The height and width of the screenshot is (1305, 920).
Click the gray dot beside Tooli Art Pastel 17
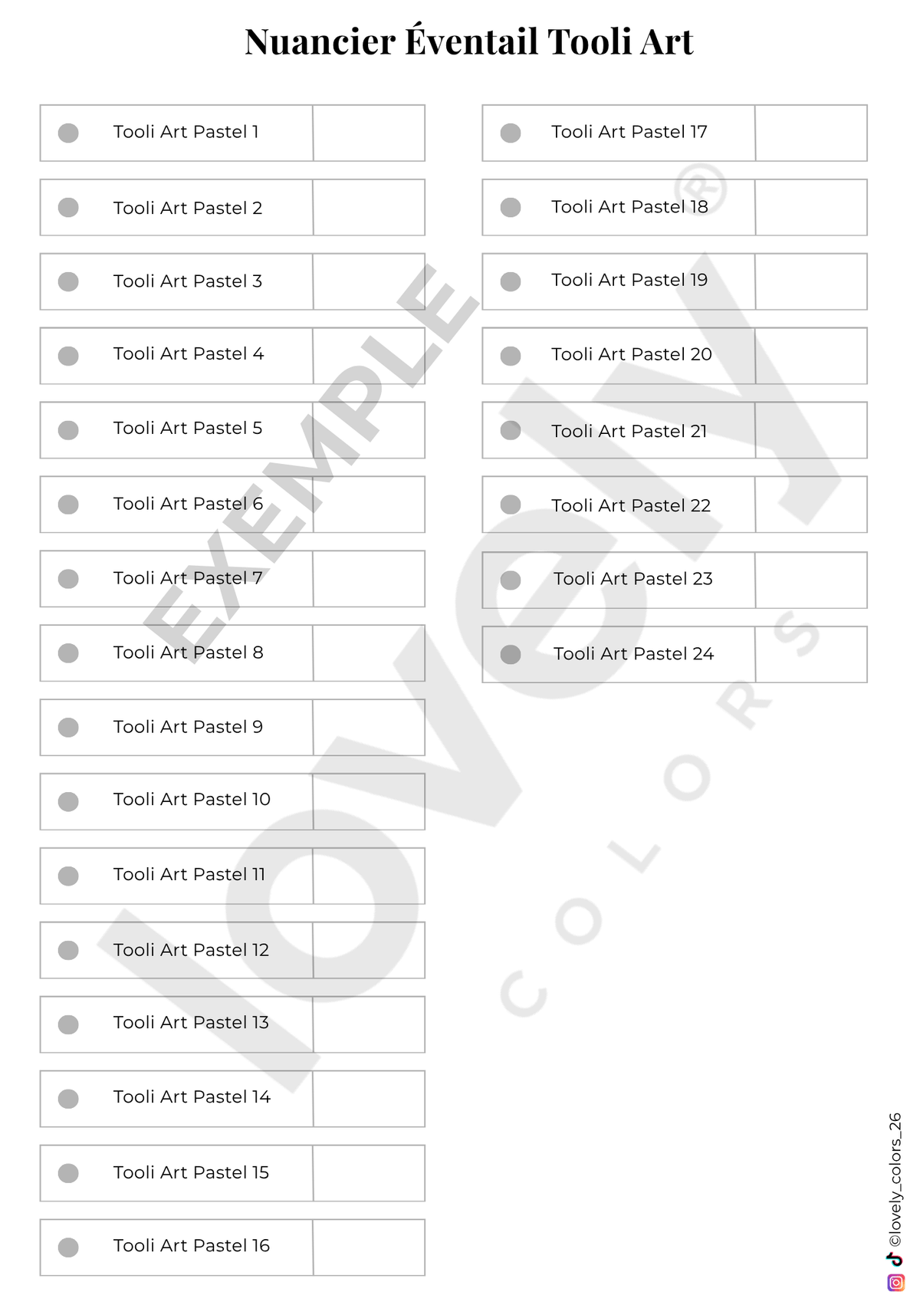(x=511, y=133)
